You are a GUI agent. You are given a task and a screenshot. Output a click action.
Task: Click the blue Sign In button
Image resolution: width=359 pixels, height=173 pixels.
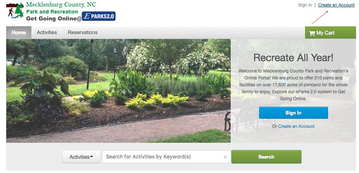[293, 113]
